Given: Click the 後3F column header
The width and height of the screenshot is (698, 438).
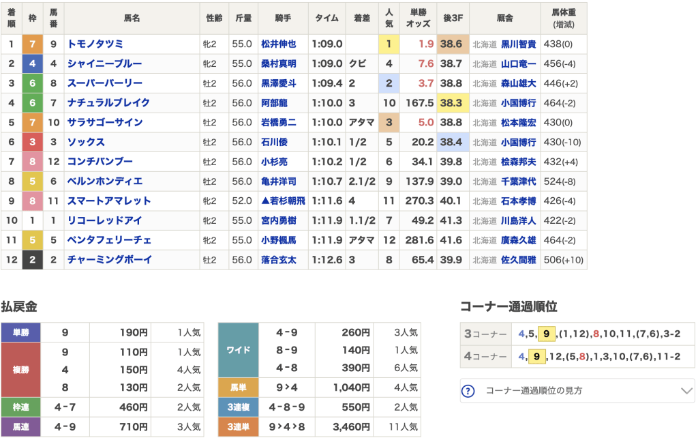Looking at the screenshot, I should (x=453, y=18).
